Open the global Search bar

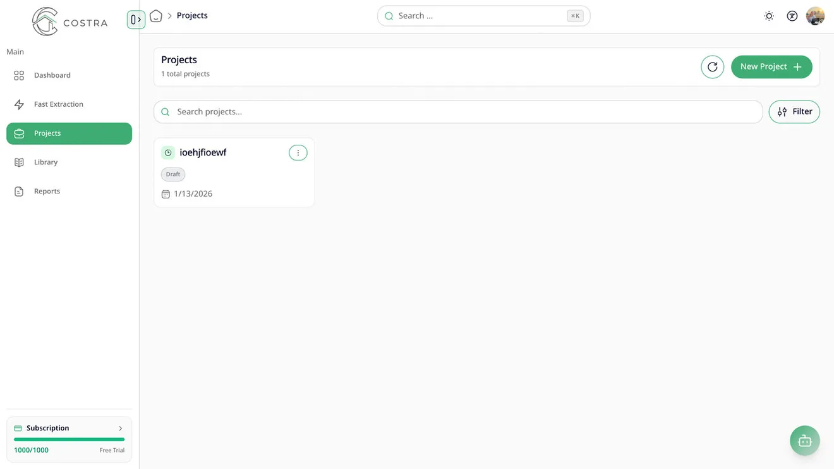point(483,16)
